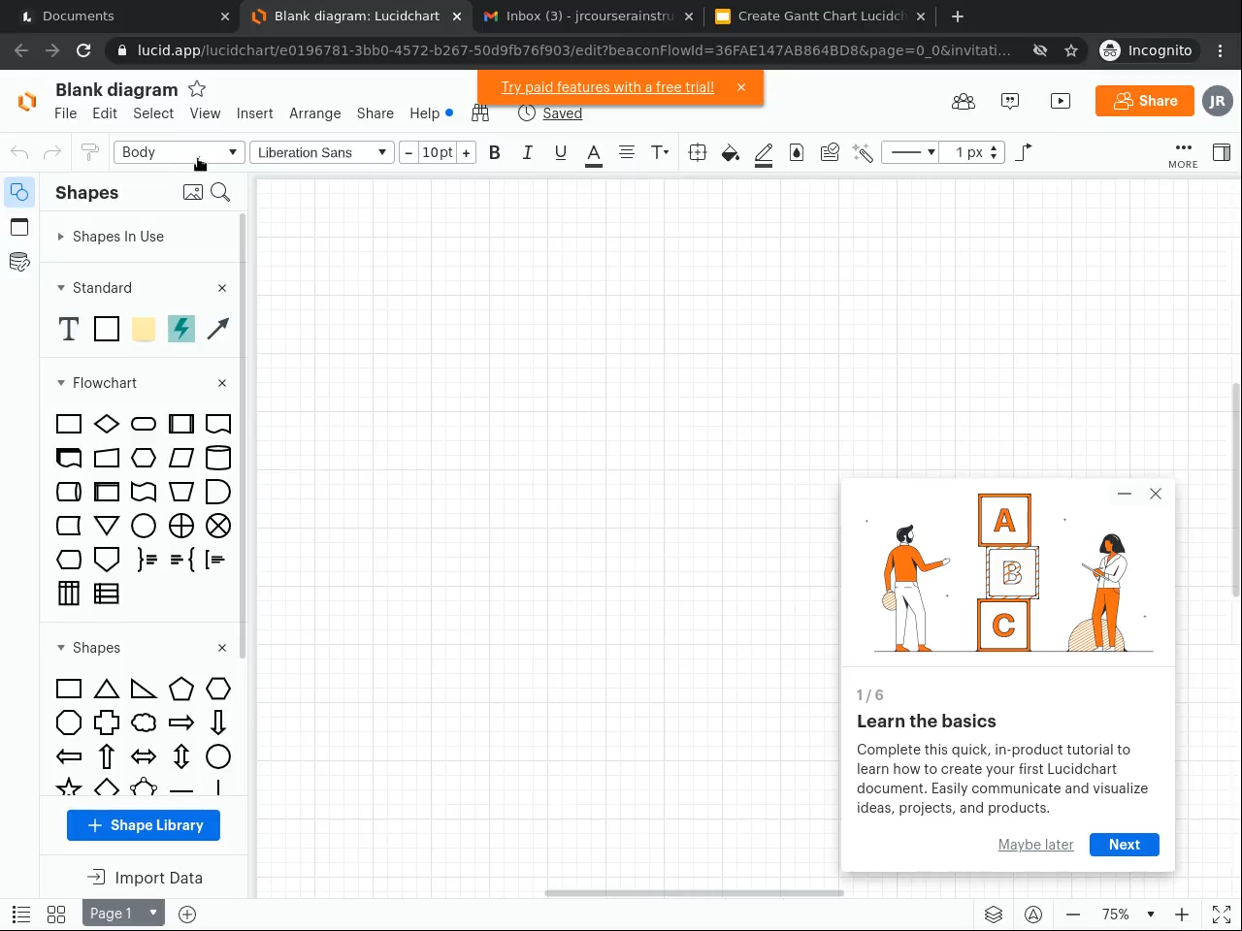Image resolution: width=1242 pixels, height=931 pixels.
Task: Select the Text shape in Standard
Action: click(x=69, y=329)
